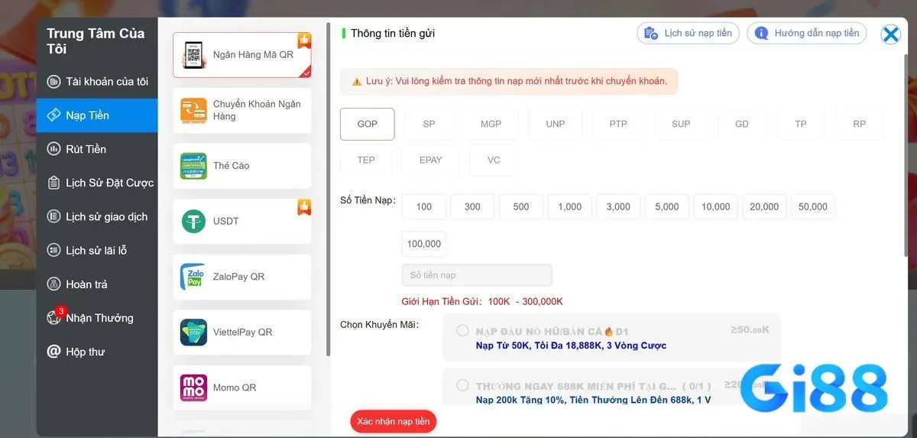Click the ViettelPay logo icon

(x=193, y=332)
